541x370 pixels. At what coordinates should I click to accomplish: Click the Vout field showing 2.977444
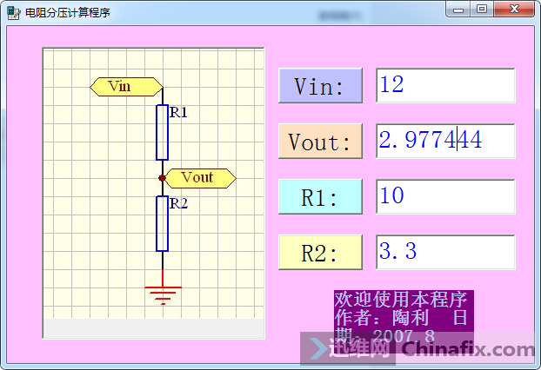tap(445, 141)
